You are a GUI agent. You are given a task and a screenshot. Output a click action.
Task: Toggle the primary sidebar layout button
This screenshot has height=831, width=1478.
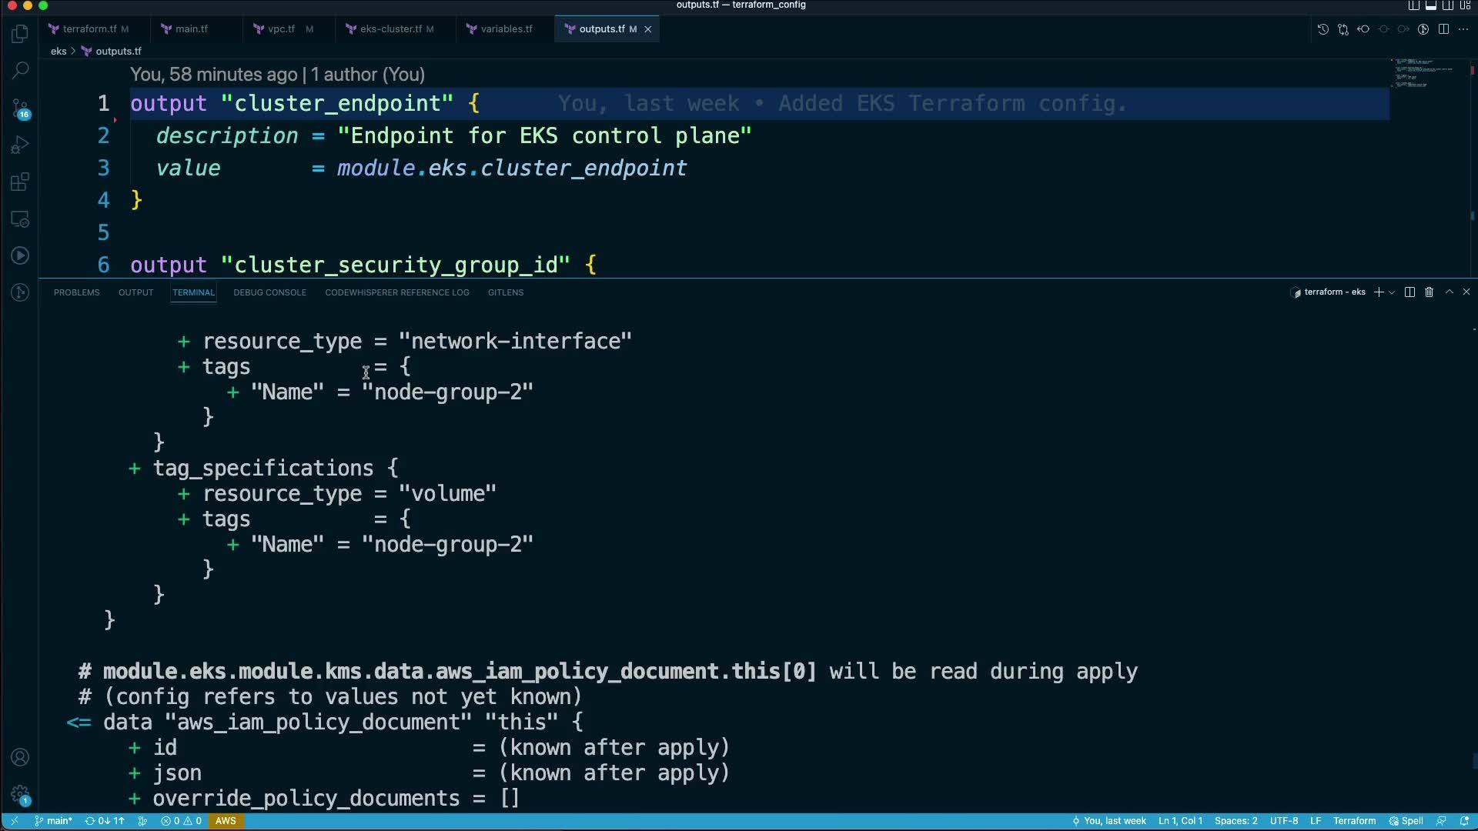point(1414,5)
